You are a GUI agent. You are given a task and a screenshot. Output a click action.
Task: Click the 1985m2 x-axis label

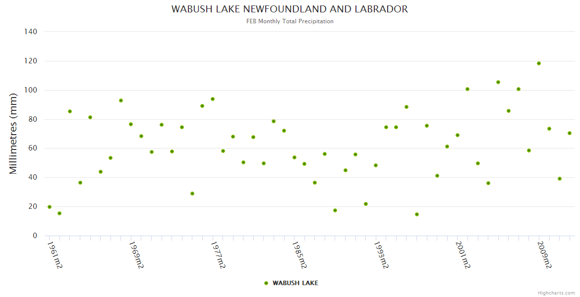tap(299, 255)
